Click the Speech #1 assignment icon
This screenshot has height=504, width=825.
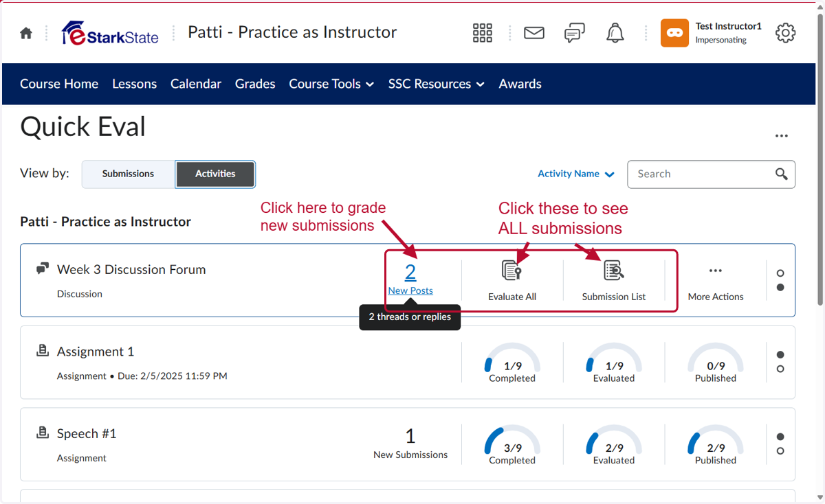(43, 433)
